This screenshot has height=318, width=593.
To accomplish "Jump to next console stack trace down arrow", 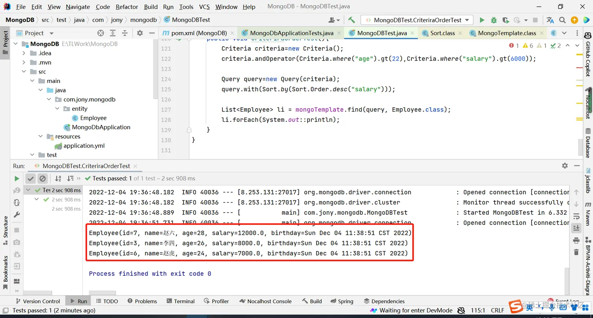I will pyautogui.click(x=576, y=204).
